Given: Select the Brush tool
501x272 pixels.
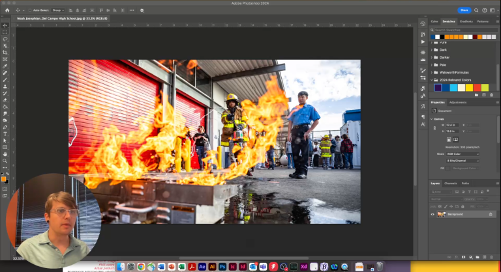Looking at the screenshot, I should [5, 80].
